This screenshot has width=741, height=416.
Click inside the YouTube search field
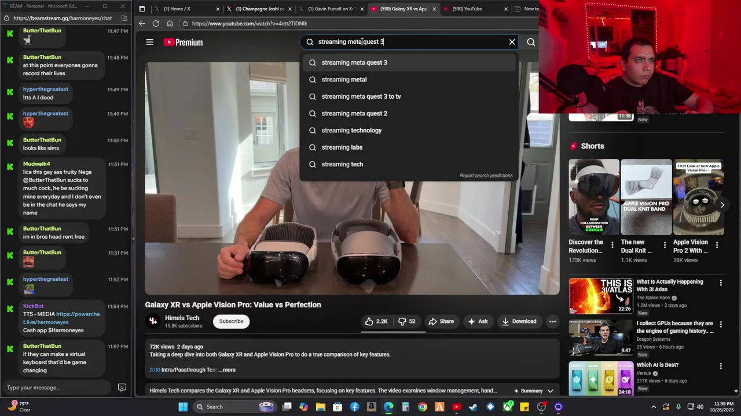[x=409, y=42]
